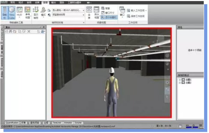Click the Select arrow icon on navigation bar
The image size is (209, 133).
(x=167, y=97)
